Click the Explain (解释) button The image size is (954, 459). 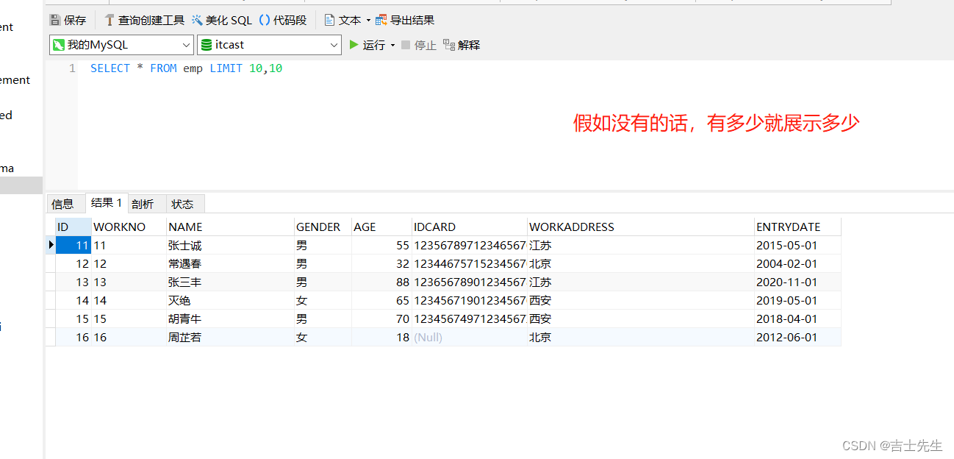click(462, 45)
